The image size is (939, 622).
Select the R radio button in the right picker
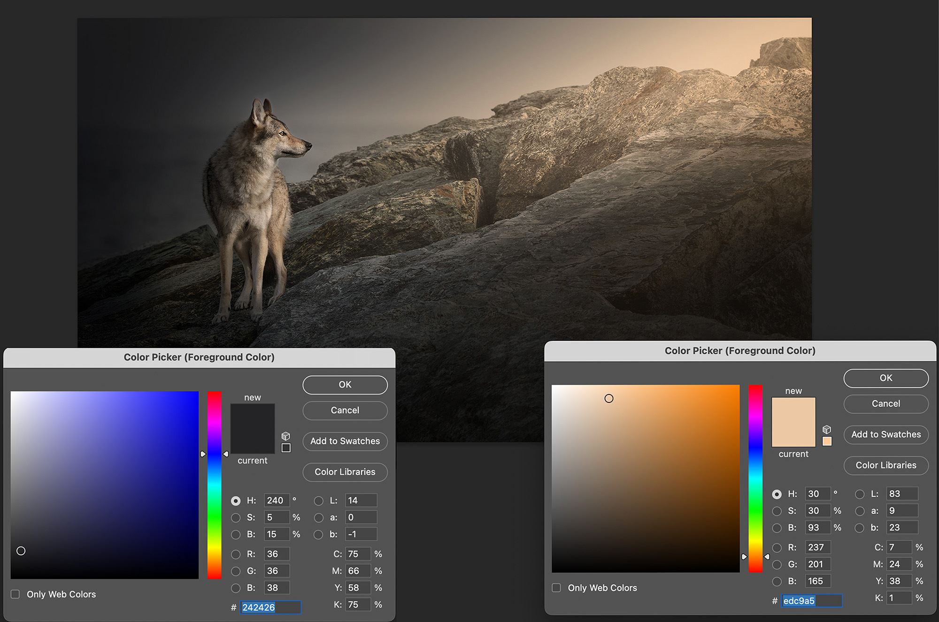click(777, 548)
